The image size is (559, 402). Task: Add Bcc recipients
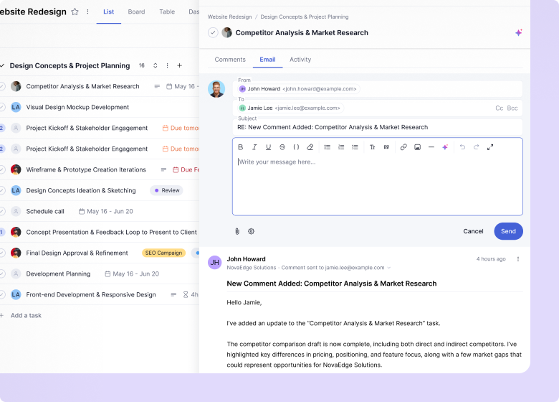512,108
